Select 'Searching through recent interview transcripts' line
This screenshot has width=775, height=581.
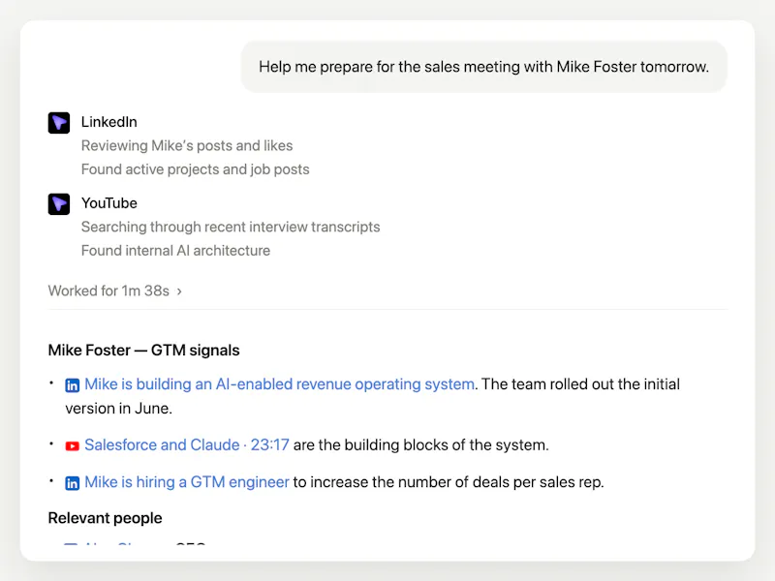point(231,227)
